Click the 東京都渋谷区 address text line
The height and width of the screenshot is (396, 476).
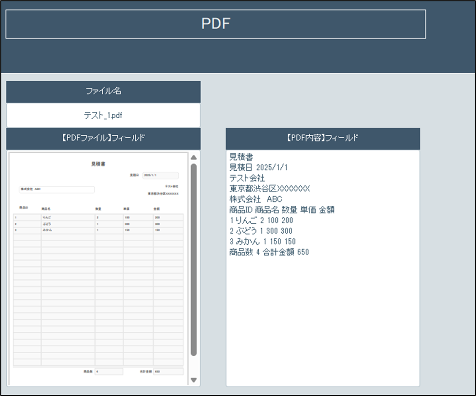[x=269, y=189]
